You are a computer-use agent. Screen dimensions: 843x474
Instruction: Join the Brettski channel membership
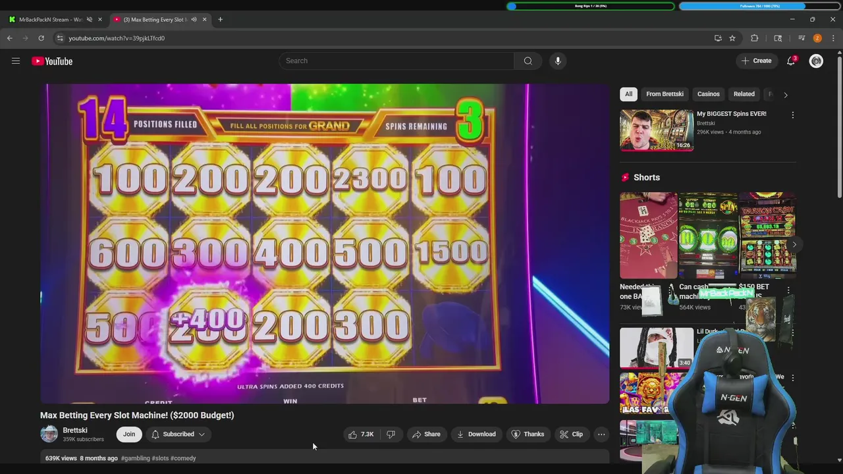click(x=129, y=434)
